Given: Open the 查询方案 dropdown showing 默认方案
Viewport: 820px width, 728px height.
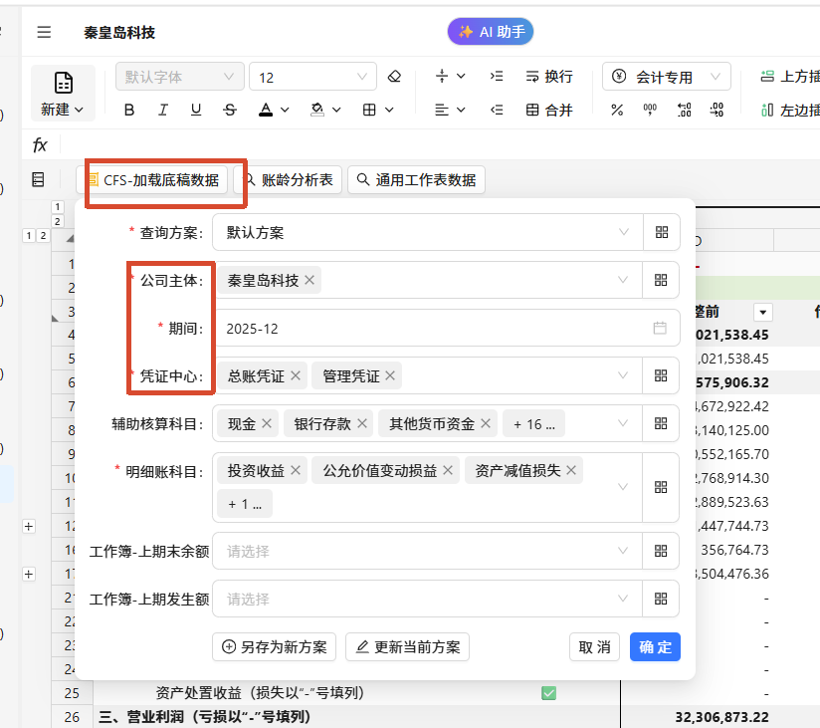Looking at the screenshot, I should coord(428,232).
